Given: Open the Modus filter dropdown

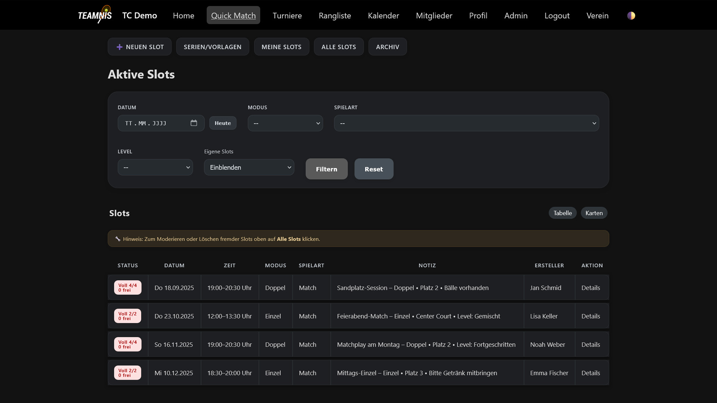Looking at the screenshot, I should point(285,123).
